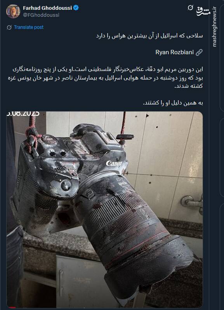Image resolution: width=224 pixels, height=310 pixels.
Task: Open the @FGhoddoussi handle
Action: click(41, 15)
